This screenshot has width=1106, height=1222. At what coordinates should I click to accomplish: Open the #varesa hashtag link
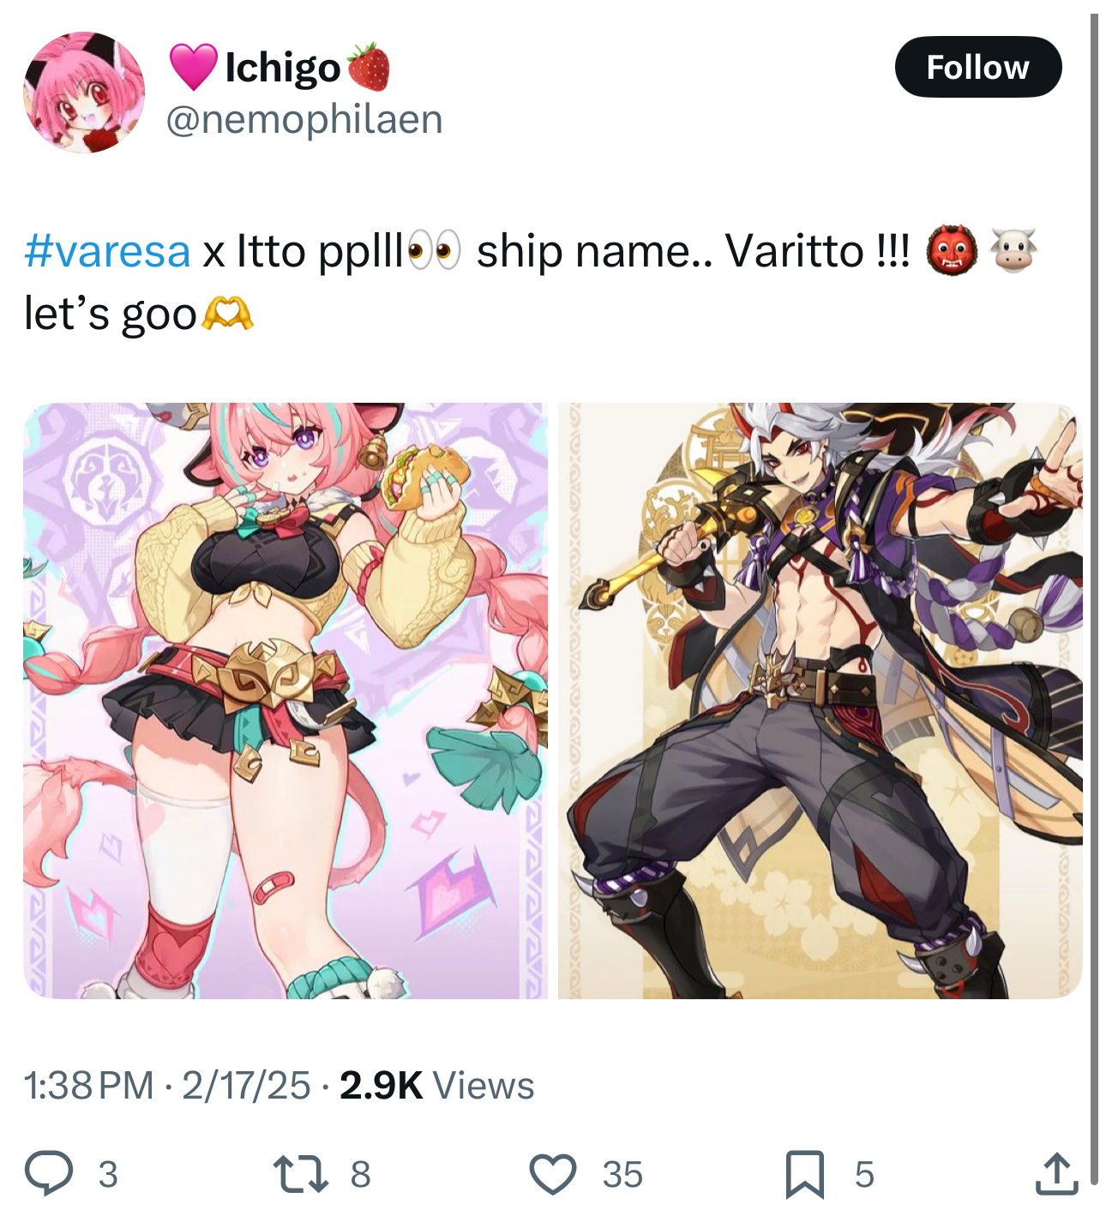tap(107, 251)
